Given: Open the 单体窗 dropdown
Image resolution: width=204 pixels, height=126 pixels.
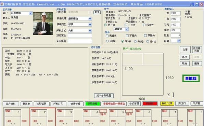Looking at the screenshot, I should point(121,29).
